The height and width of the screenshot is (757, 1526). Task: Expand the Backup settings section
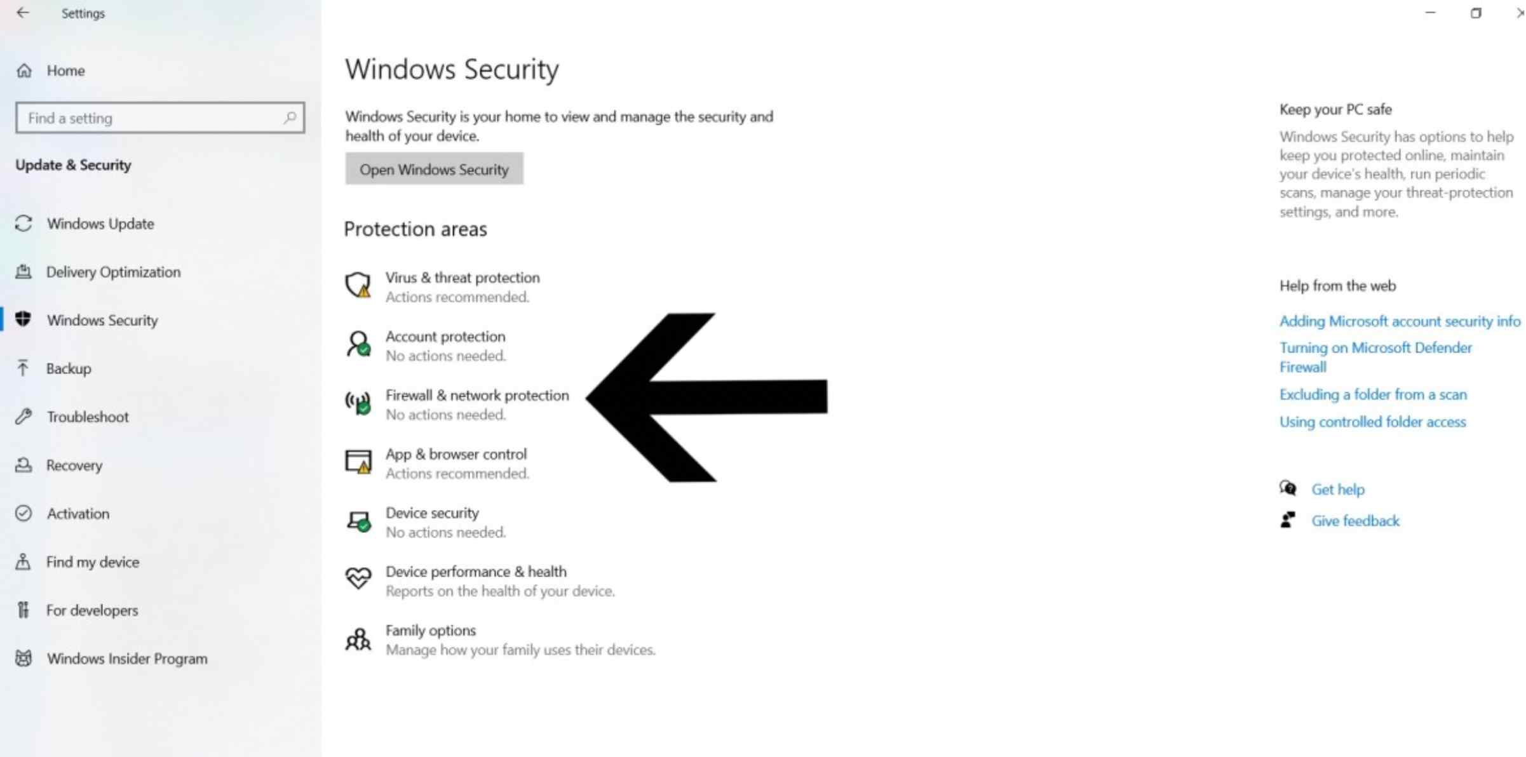(68, 368)
